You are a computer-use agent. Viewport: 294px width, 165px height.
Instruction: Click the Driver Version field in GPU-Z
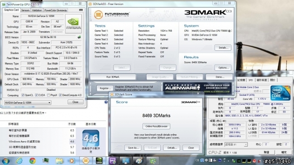[51, 74]
